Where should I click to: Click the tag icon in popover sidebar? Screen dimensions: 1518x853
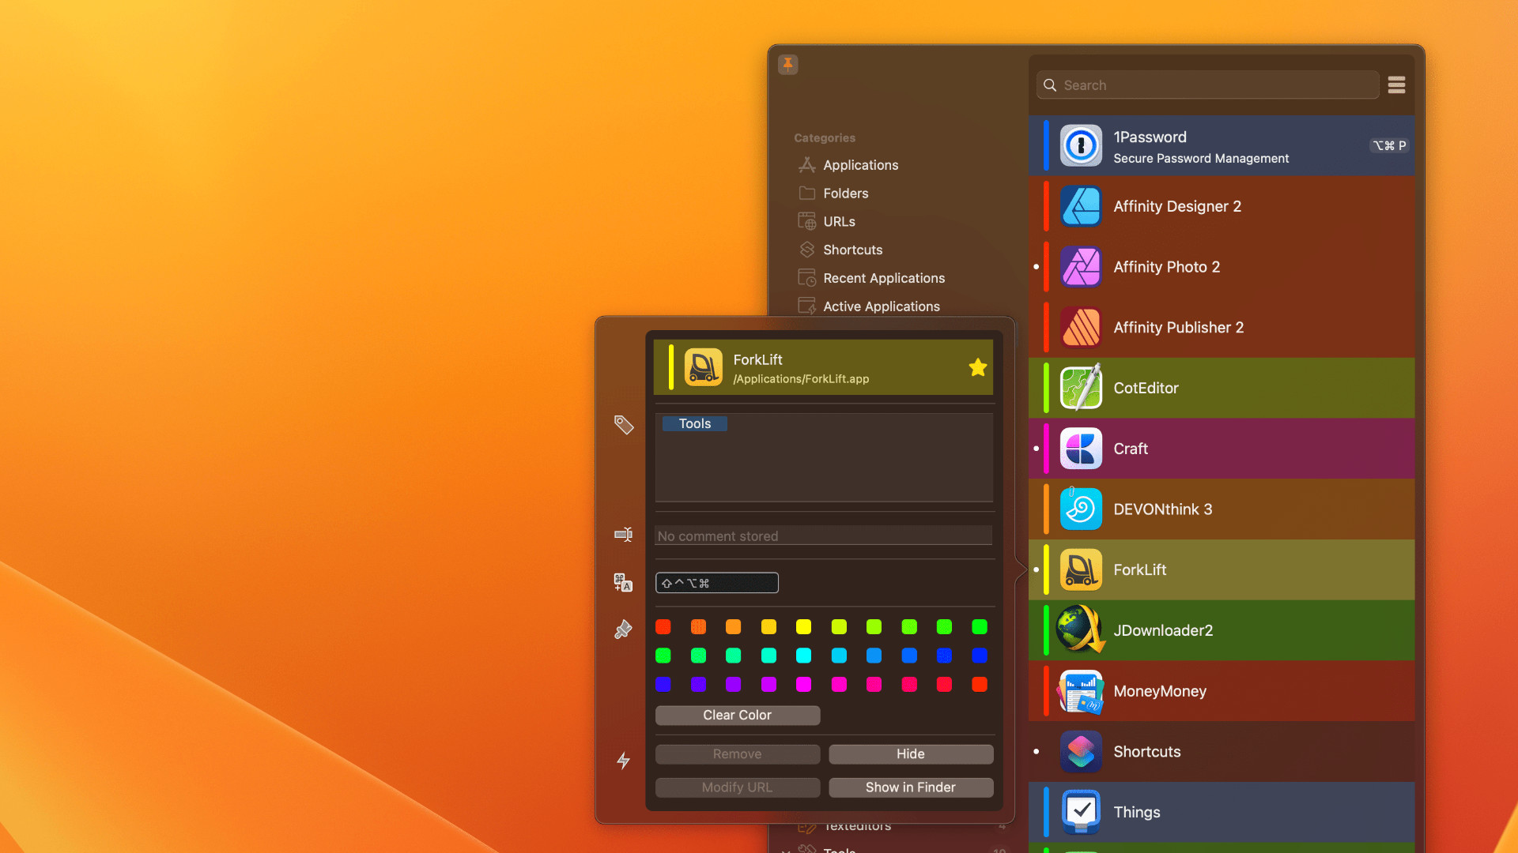[x=624, y=425]
